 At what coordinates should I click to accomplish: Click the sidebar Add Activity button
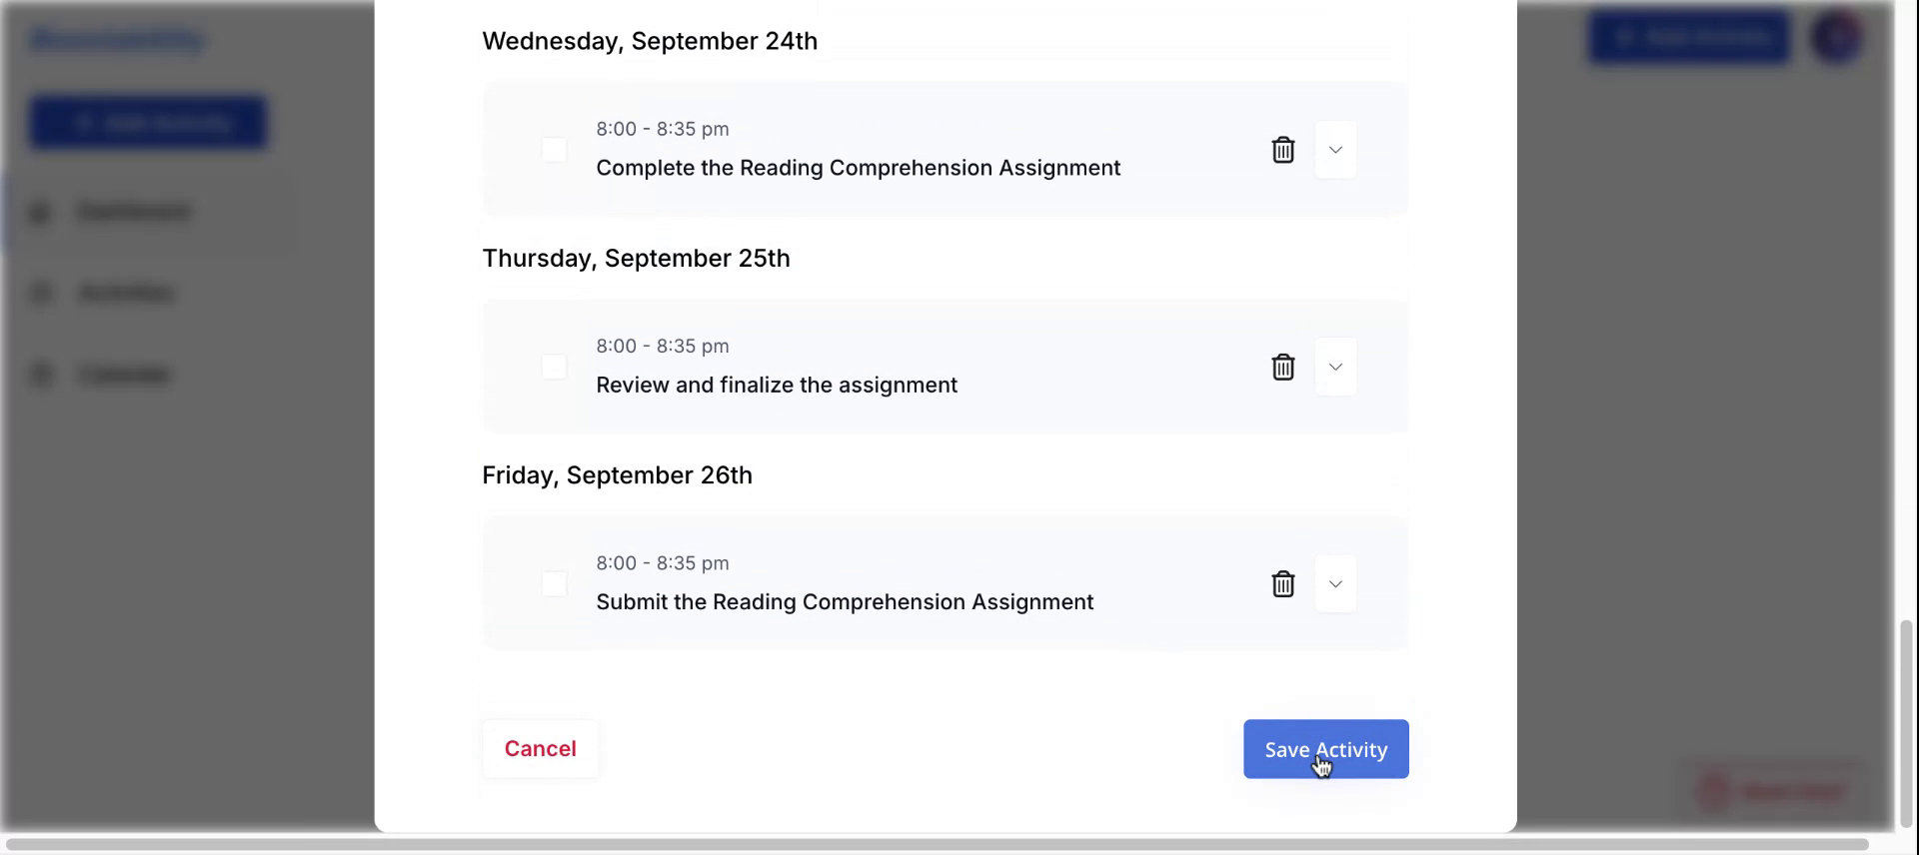[148, 123]
